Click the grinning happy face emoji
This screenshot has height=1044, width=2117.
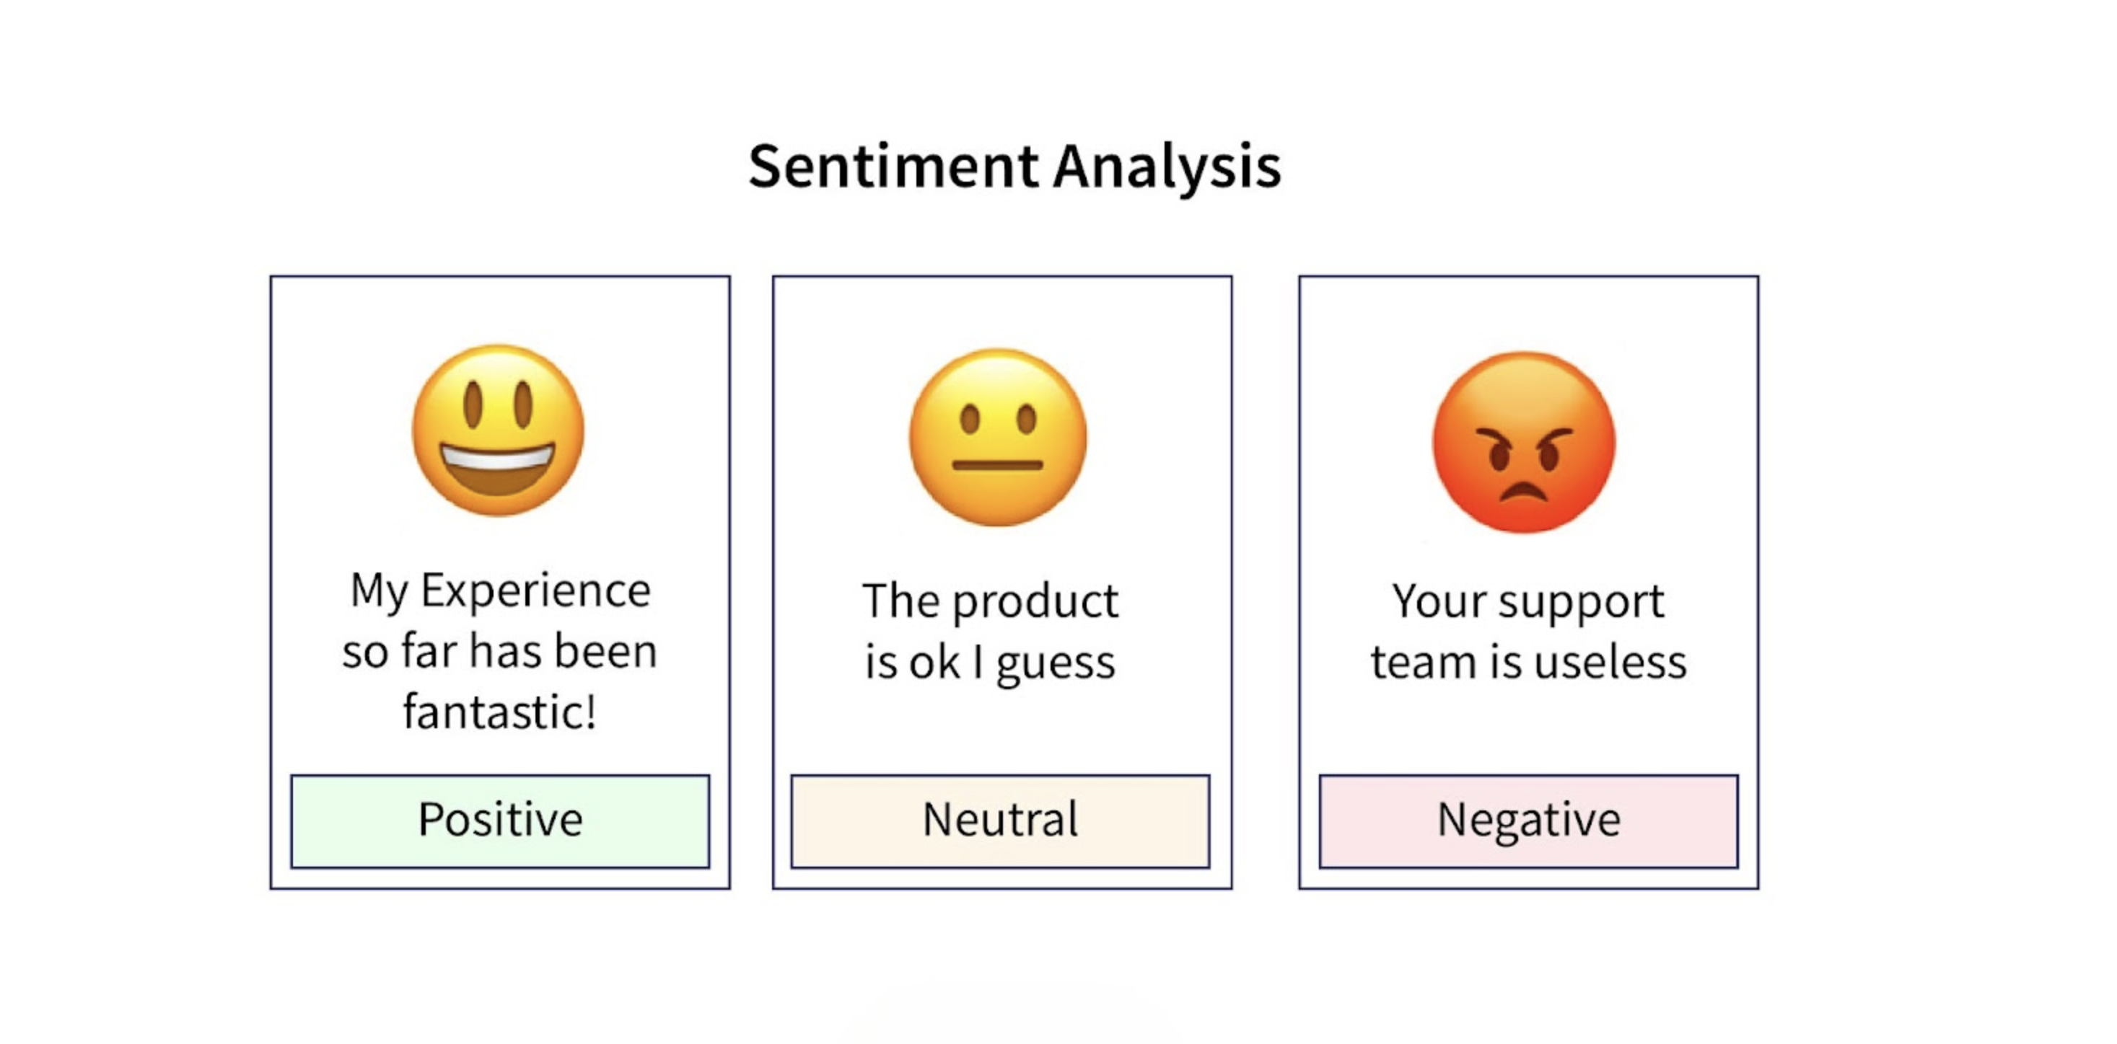498,430
